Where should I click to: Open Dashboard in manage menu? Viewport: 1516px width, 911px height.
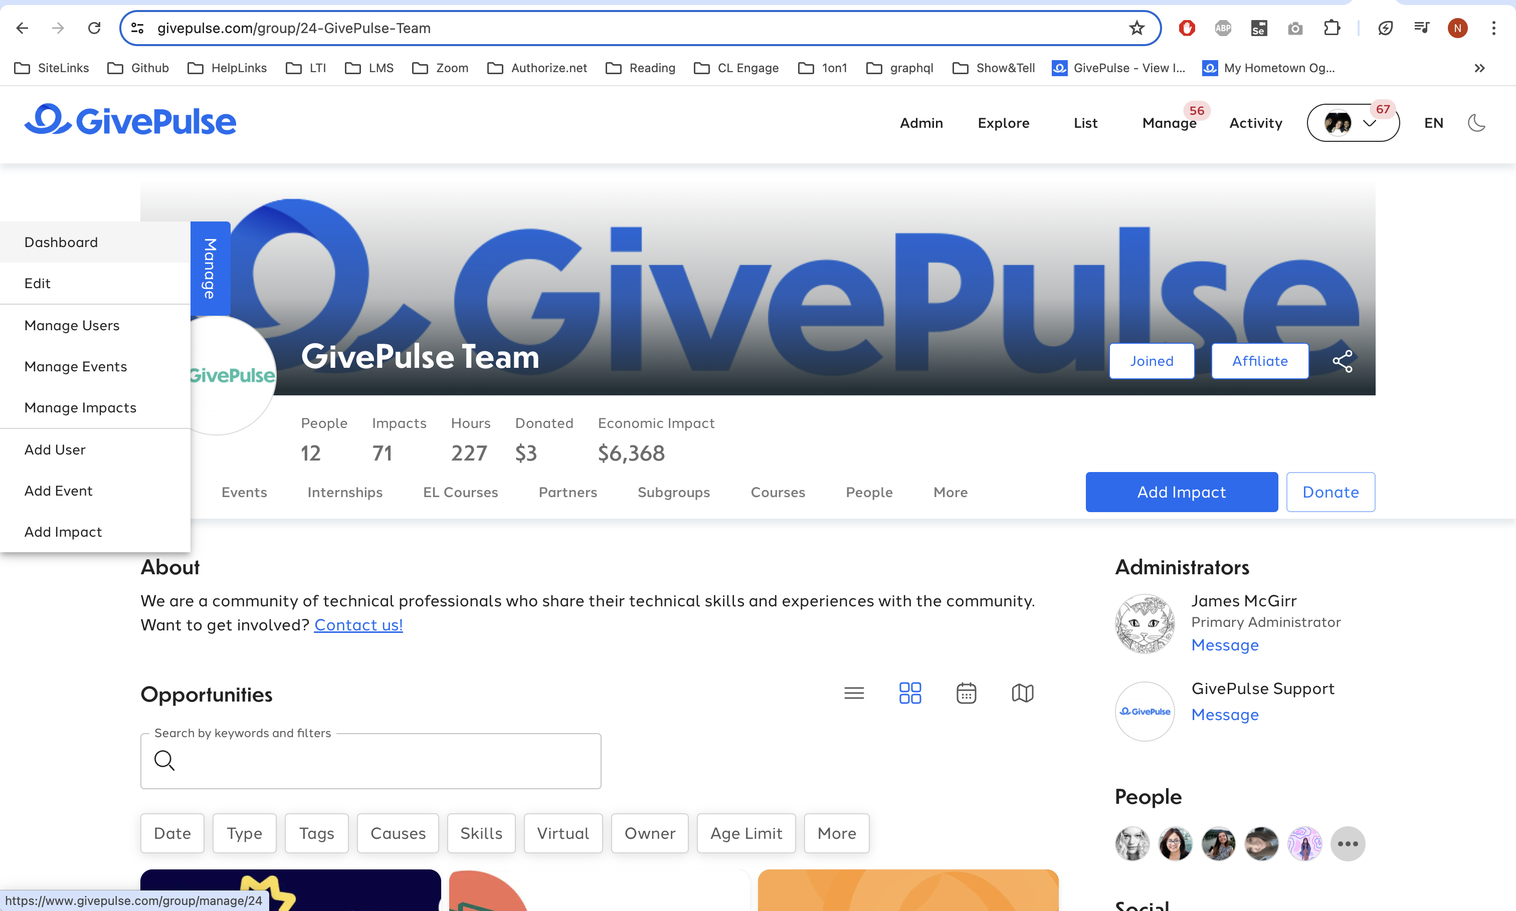tap(95, 242)
